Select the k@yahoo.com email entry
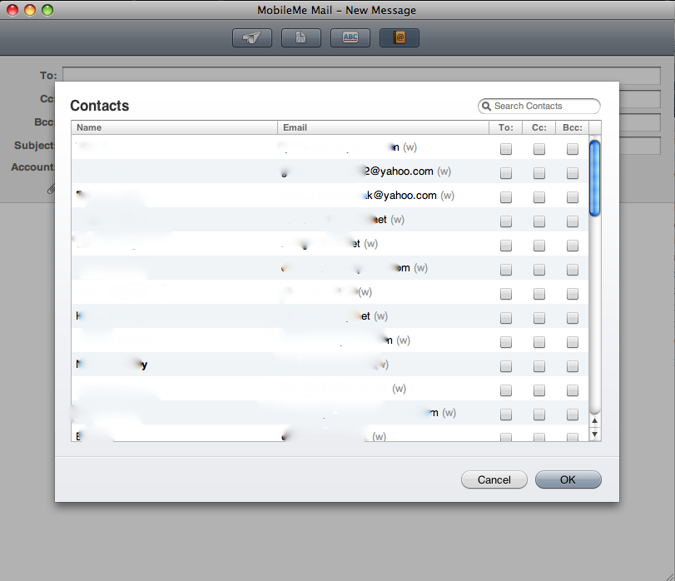This screenshot has width=675, height=581. tap(401, 196)
